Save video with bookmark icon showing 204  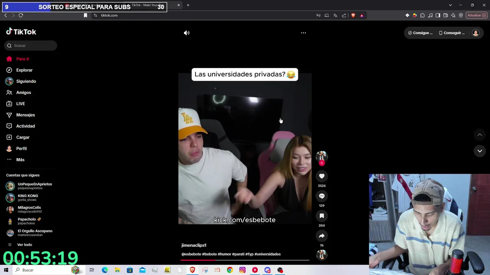pyautogui.click(x=322, y=216)
